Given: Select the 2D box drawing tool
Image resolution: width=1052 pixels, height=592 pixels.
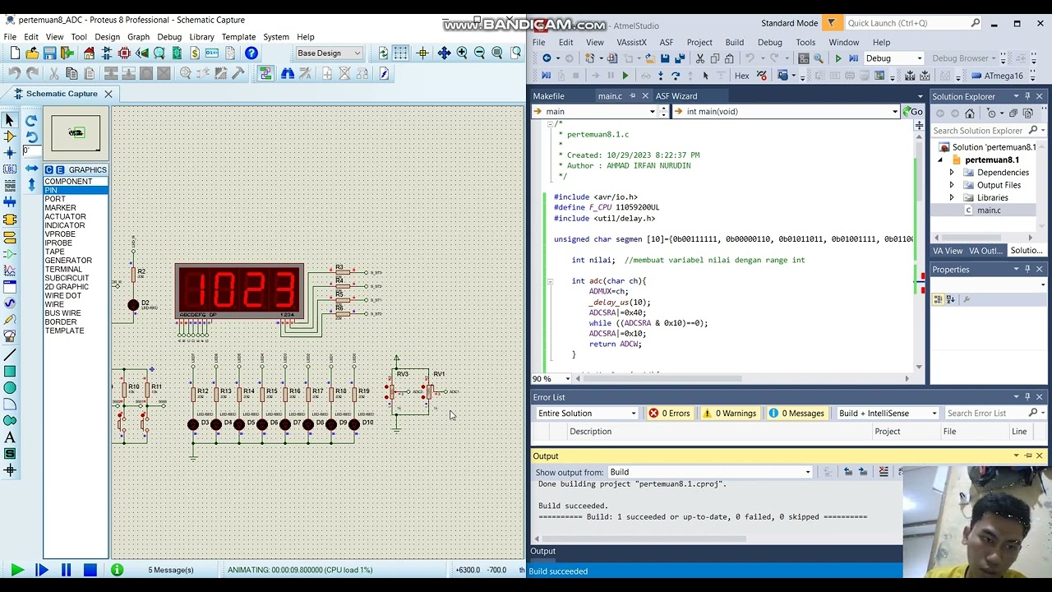Looking at the screenshot, I should coord(10,372).
